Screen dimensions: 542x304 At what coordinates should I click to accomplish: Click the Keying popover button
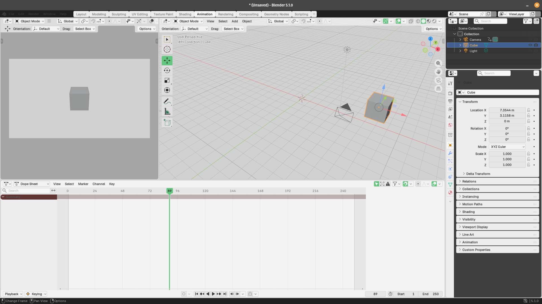(x=36, y=294)
